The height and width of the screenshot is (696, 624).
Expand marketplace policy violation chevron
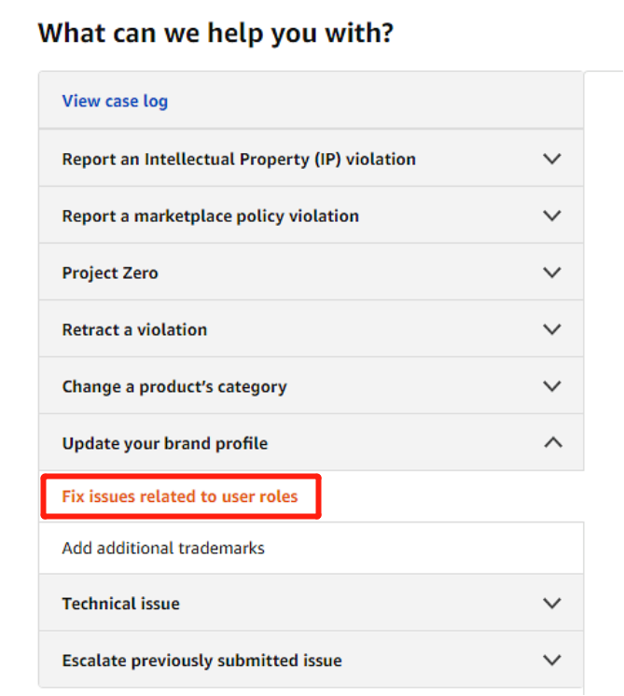[x=552, y=216]
